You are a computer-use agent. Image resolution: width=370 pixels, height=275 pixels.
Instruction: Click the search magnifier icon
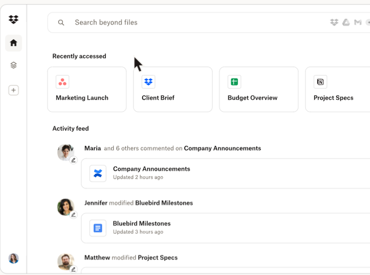click(x=61, y=23)
